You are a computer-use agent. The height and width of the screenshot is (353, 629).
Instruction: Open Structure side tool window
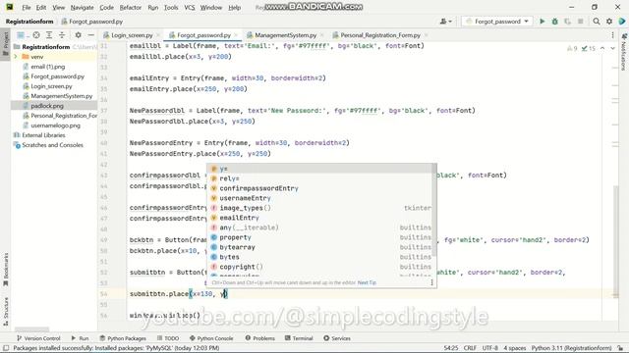[6, 311]
